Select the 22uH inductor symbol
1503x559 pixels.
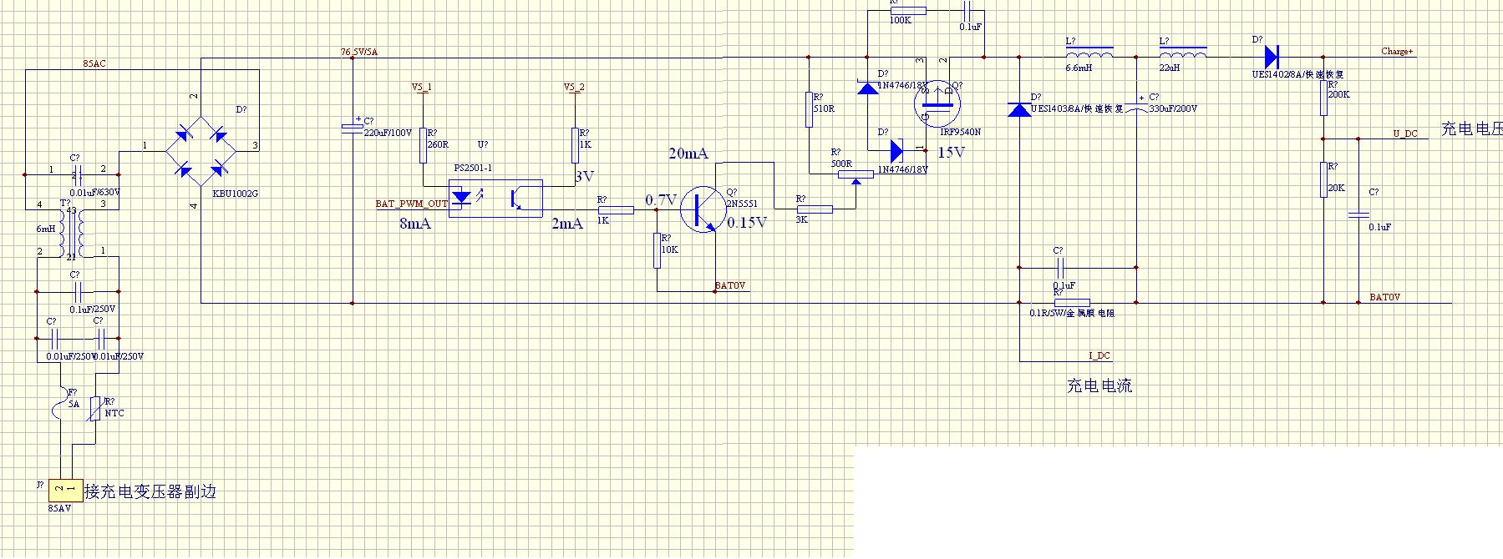[x=1182, y=53]
